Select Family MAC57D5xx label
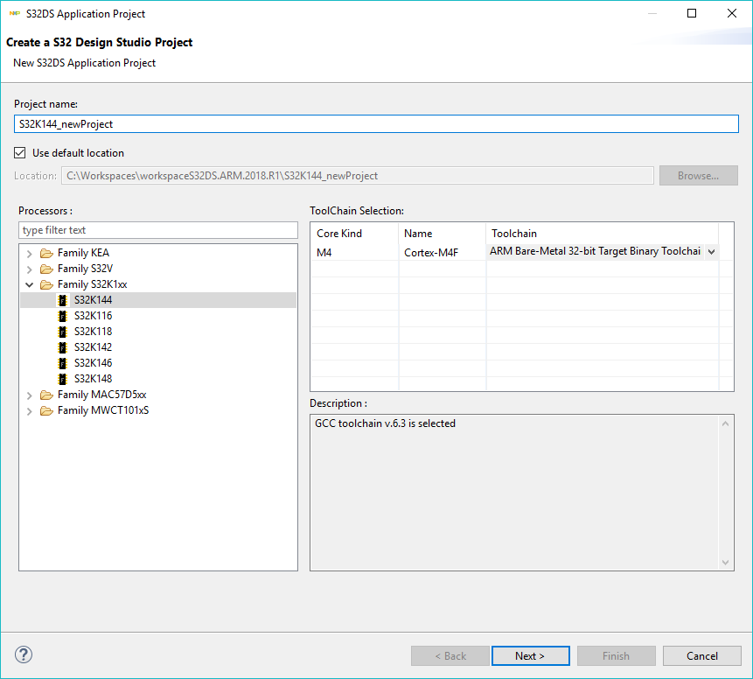 (101, 395)
